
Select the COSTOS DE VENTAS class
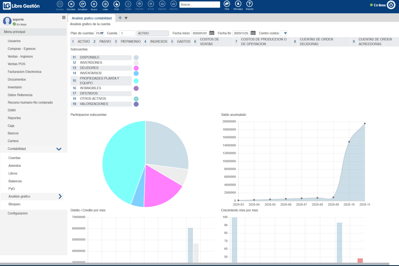(216, 42)
